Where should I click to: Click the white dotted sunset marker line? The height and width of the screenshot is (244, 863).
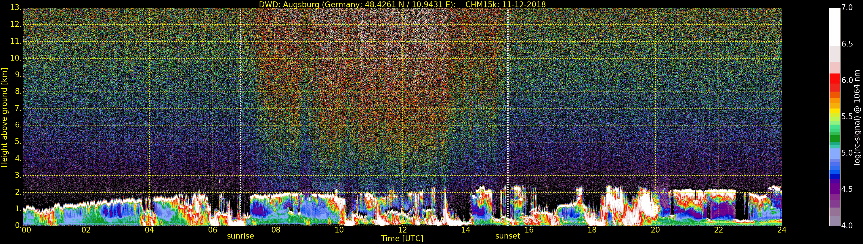pyautogui.click(x=508, y=117)
